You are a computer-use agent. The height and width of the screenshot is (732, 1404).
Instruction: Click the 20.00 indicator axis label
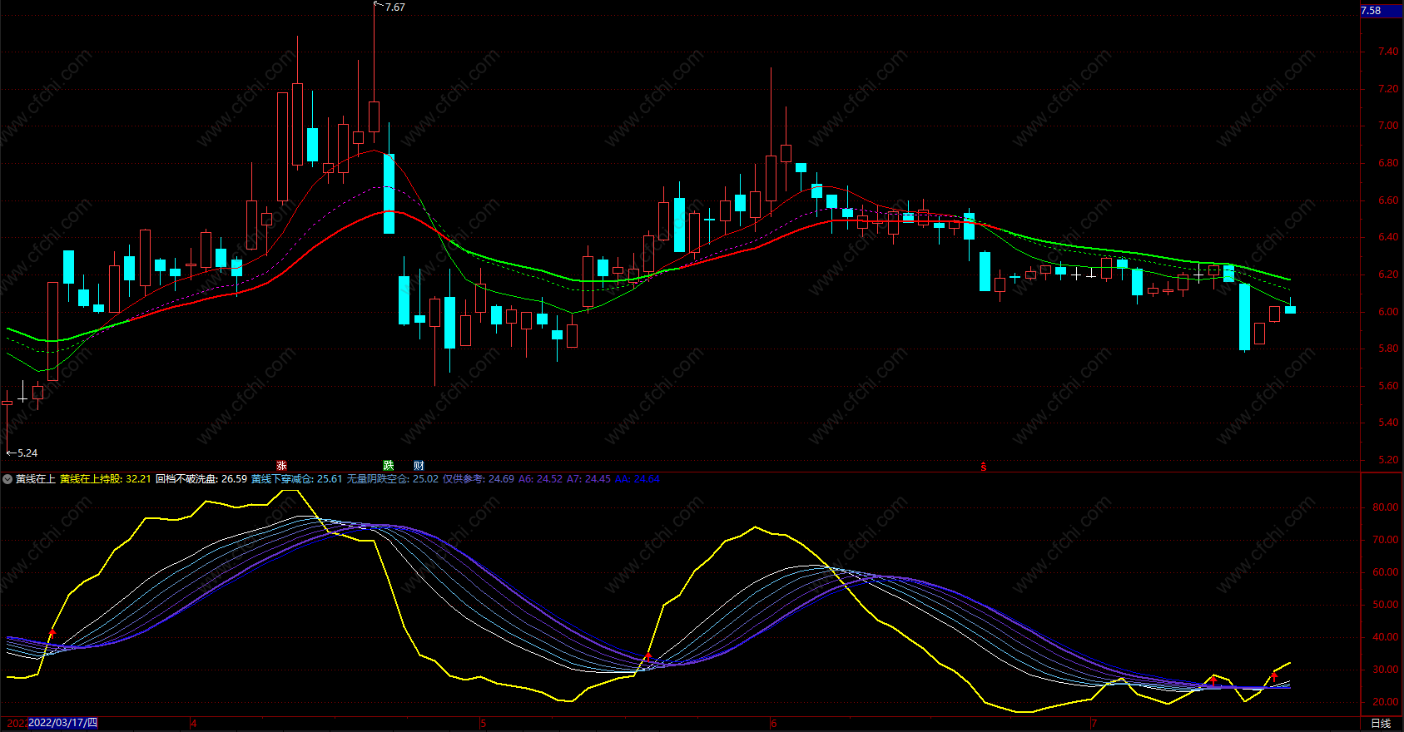[1386, 702]
